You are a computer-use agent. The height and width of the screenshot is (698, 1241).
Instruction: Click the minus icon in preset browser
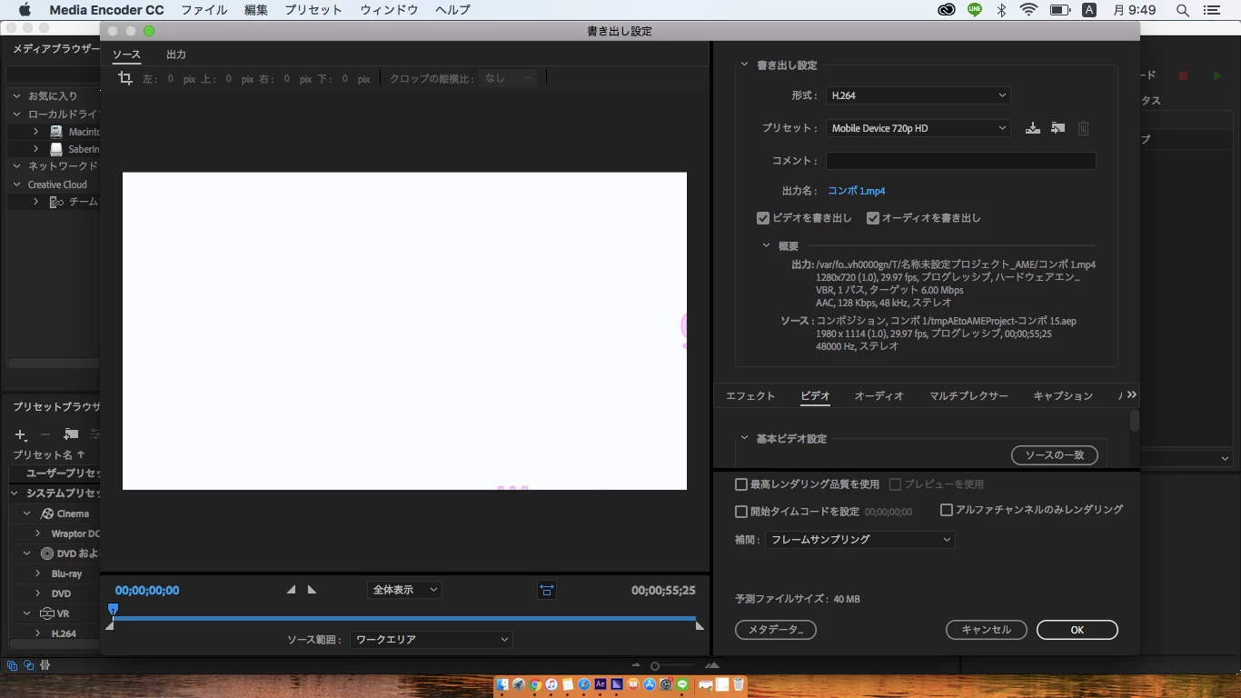click(45, 435)
